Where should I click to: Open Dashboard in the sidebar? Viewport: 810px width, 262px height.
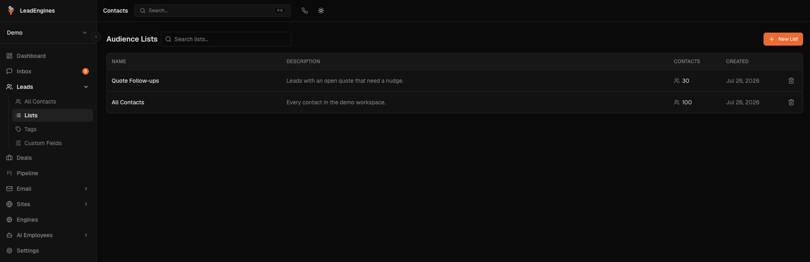48,56
